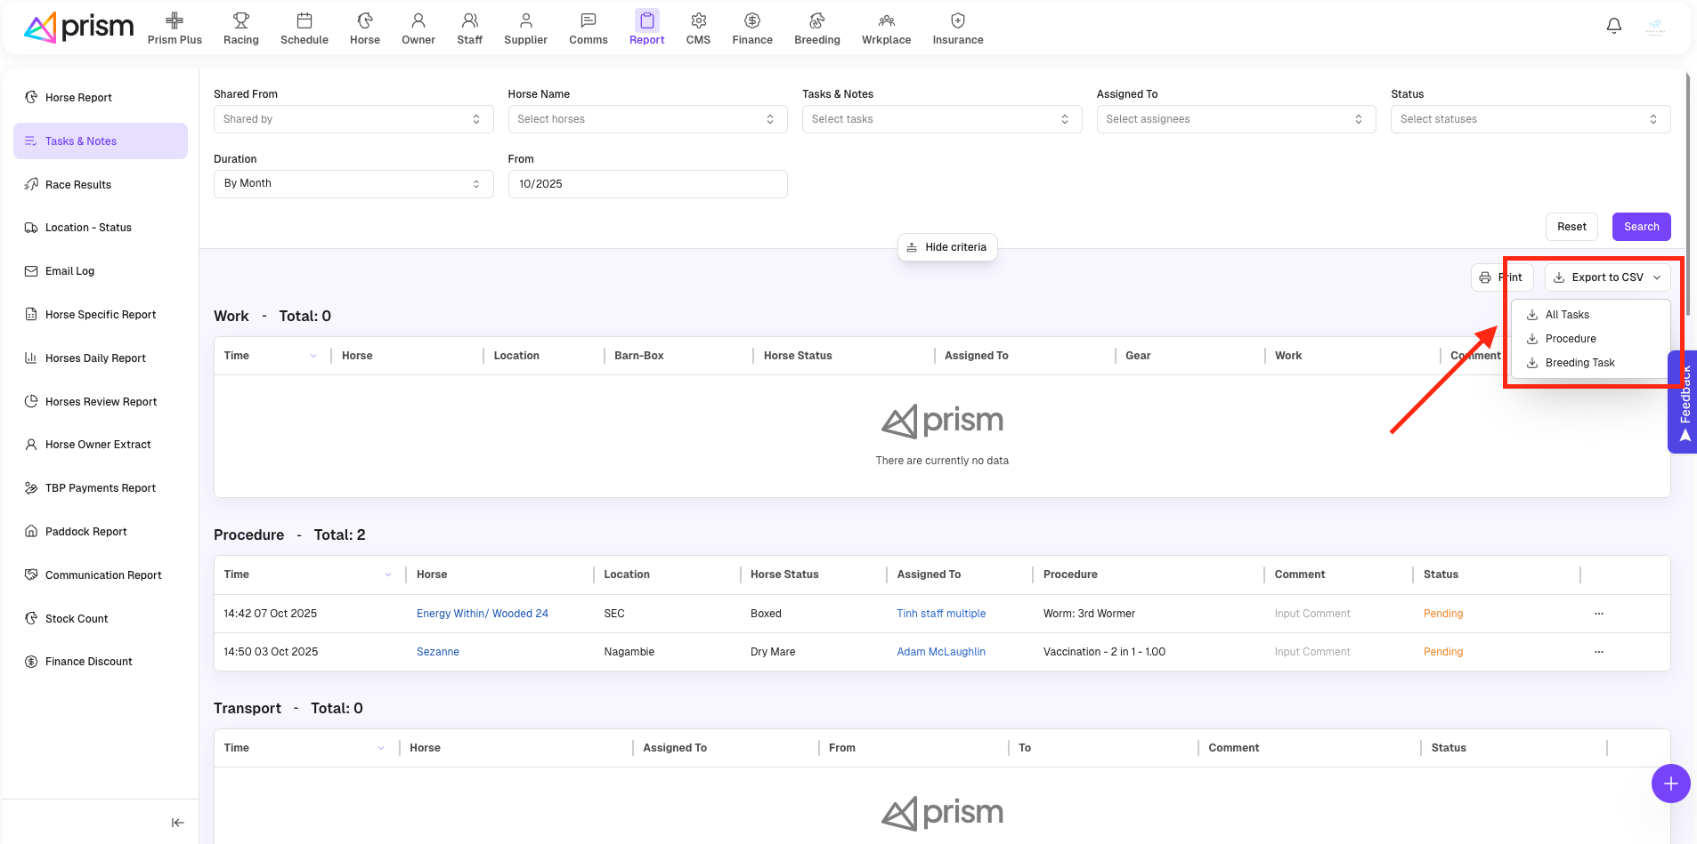Open the Racing trophy icon
Viewport: 1697px width, 844px height.
pyautogui.click(x=240, y=20)
